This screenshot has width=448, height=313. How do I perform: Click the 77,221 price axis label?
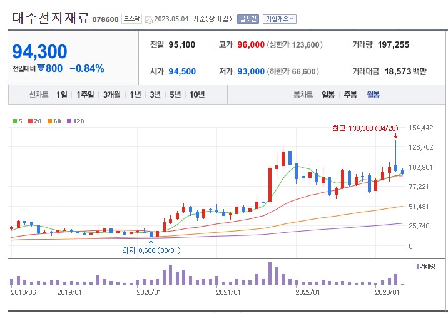coord(419,187)
